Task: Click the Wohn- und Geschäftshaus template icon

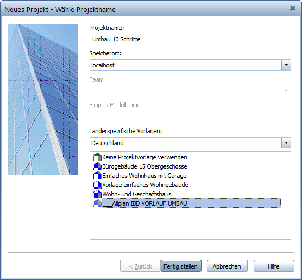Action: 97,194
